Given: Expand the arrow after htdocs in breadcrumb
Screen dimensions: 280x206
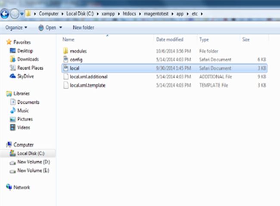Looking at the screenshot, I should [140, 14].
